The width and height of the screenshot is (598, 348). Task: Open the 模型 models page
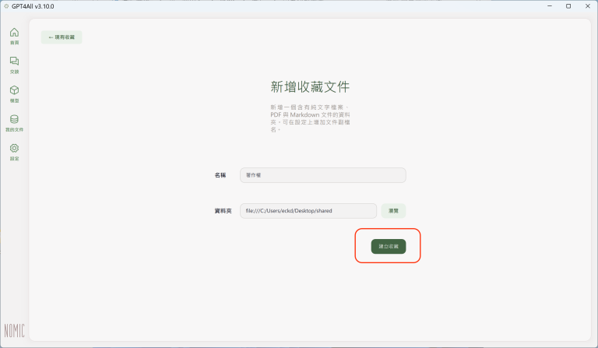click(x=14, y=92)
